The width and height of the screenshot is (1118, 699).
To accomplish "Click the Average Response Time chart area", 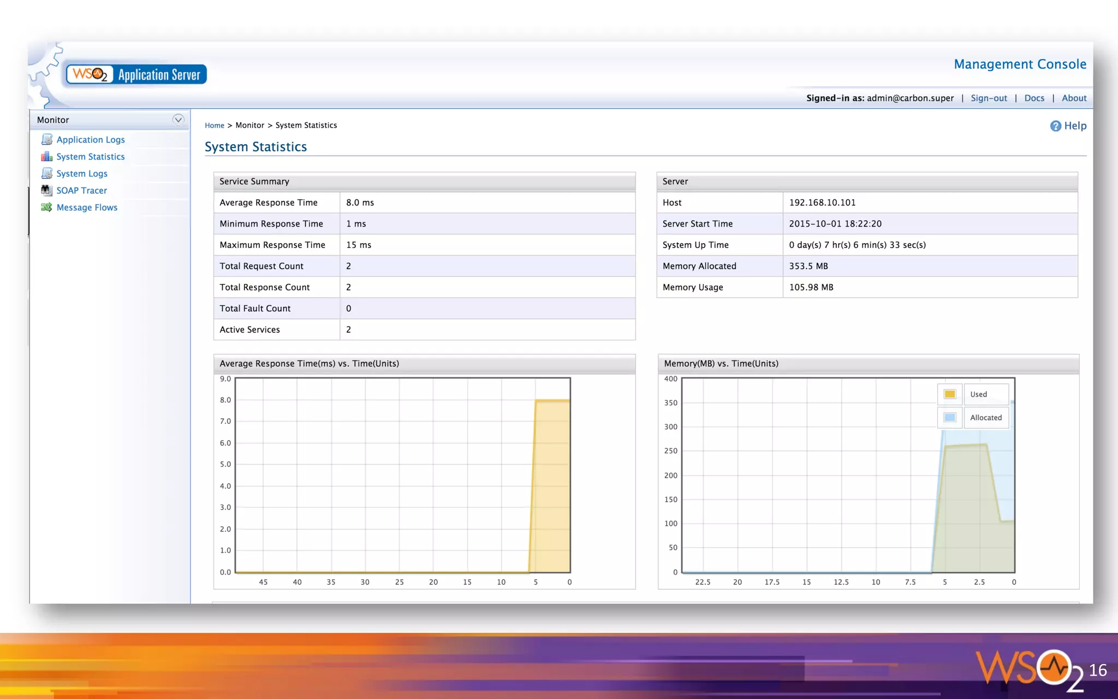I will [403, 475].
